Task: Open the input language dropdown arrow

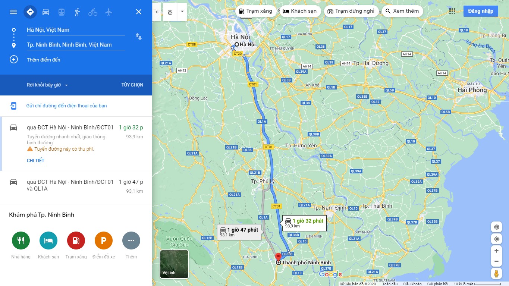Action: (x=182, y=12)
